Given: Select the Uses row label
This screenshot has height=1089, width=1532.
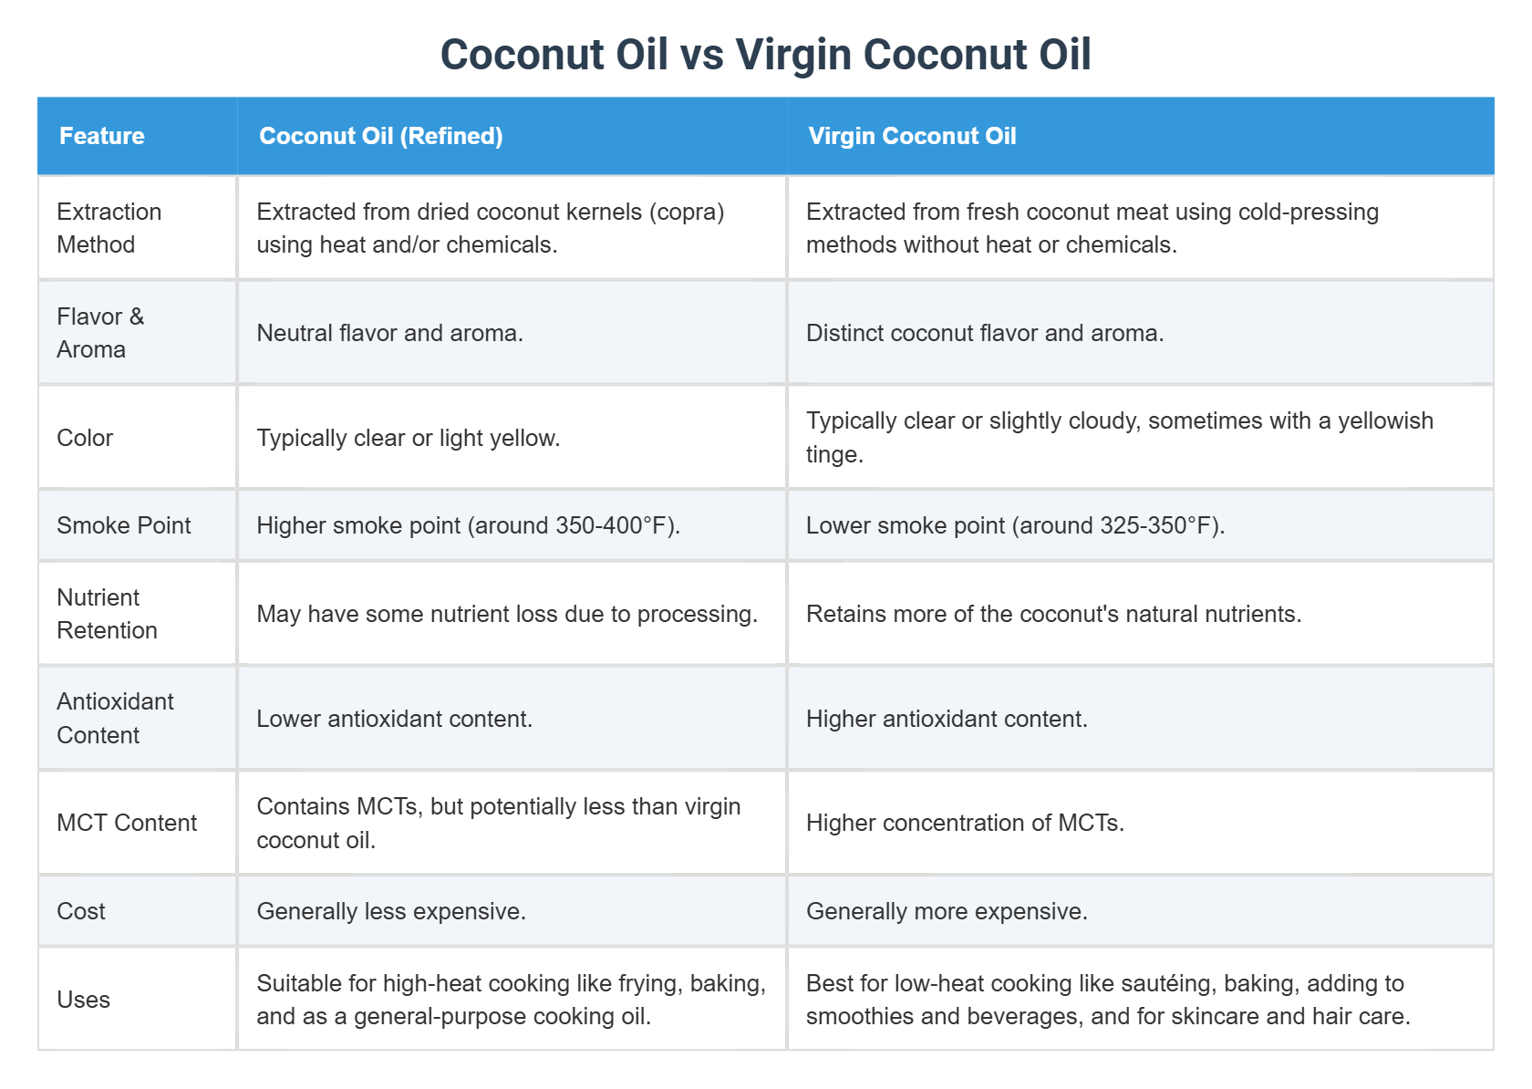Looking at the screenshot, I should pyautogui.click(x=138, y=1000).
